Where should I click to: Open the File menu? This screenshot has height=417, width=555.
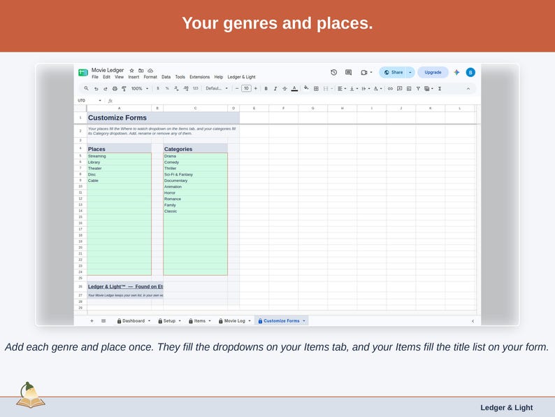[x=95, y=77]
